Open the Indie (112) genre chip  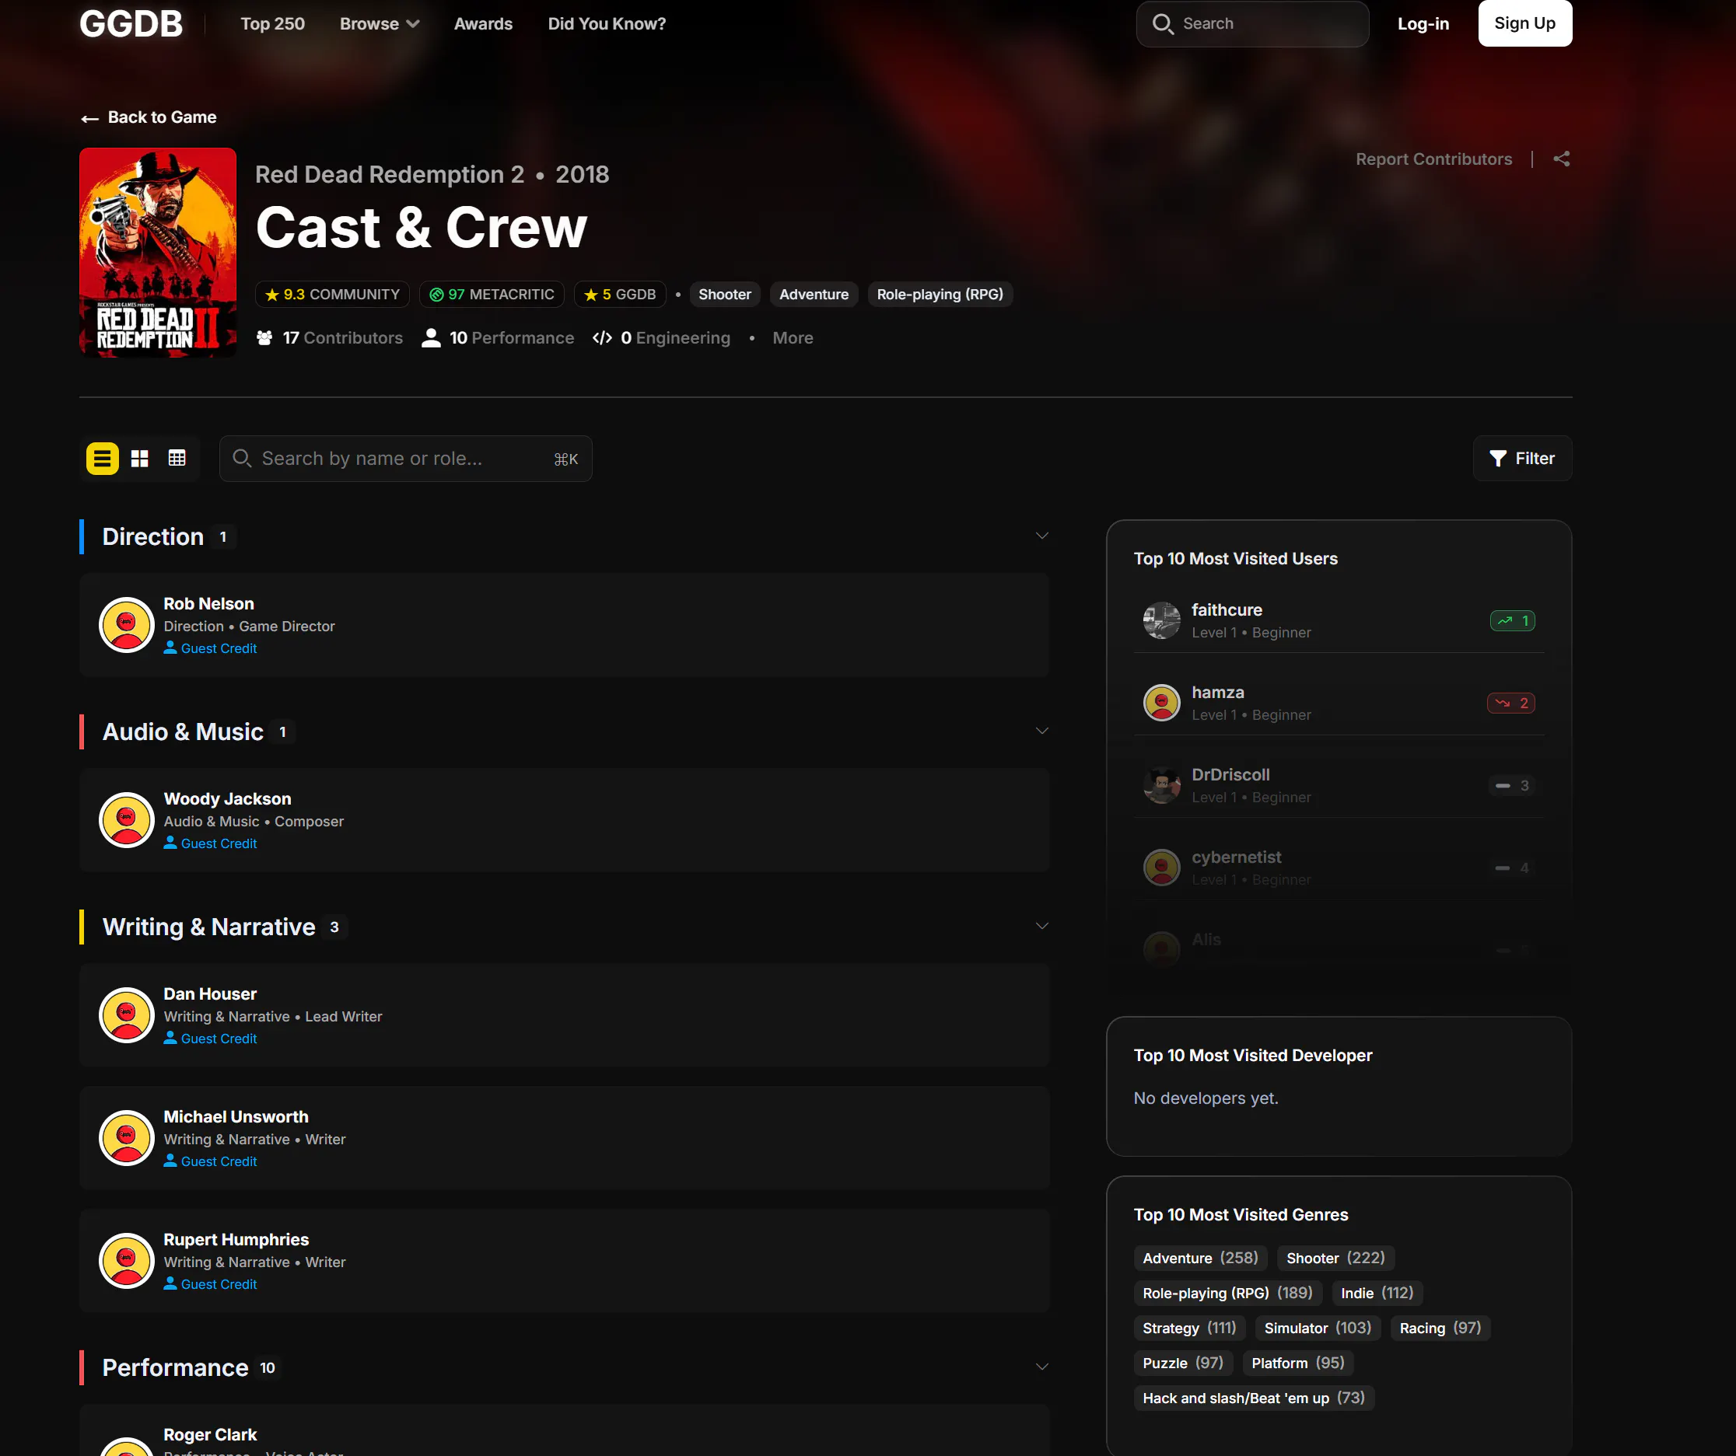pyautogui.click(x=1377, y=1294)
